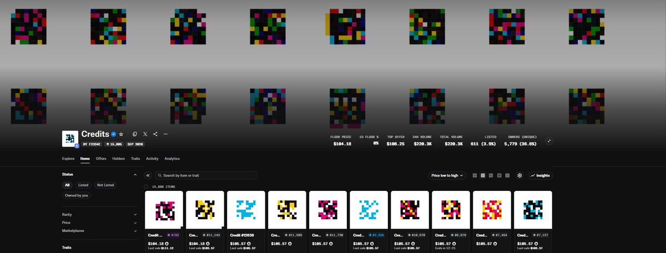Screen dimensions: 666x253
Task: Click the Listed 611 (3.9%) stat
Action: coord(484,140)
